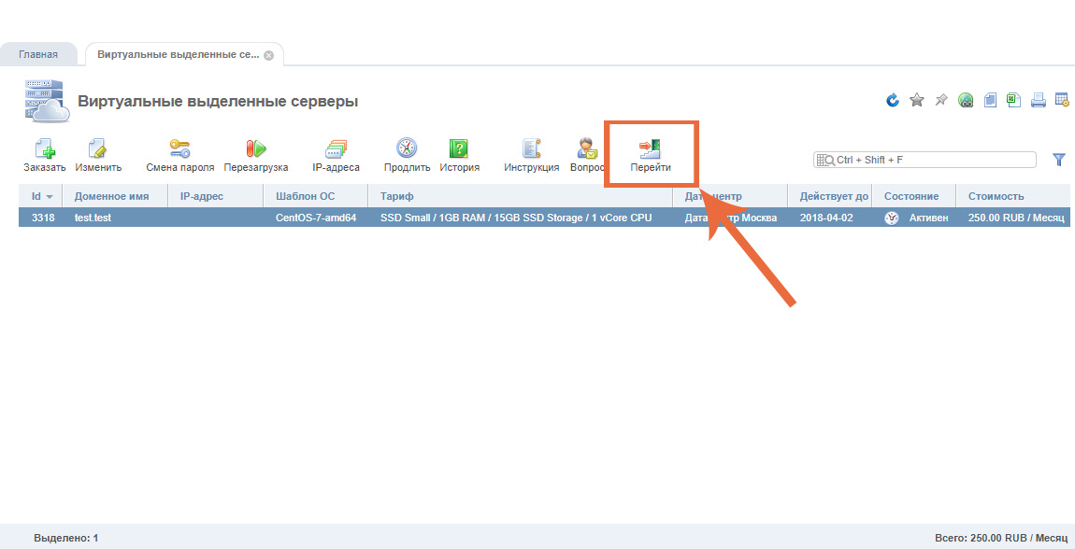Open История (History) from toolbar
Viewport: 1075px width, 549px height.
point(459,148)
